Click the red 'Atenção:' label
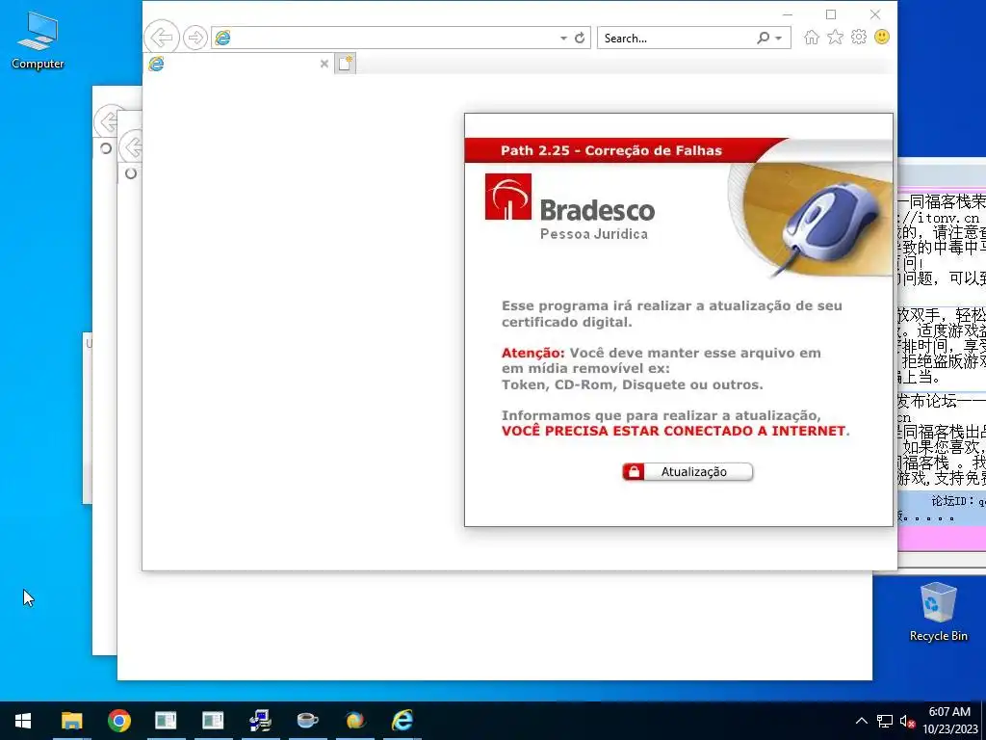986x740 pixels. pos(533,353)
